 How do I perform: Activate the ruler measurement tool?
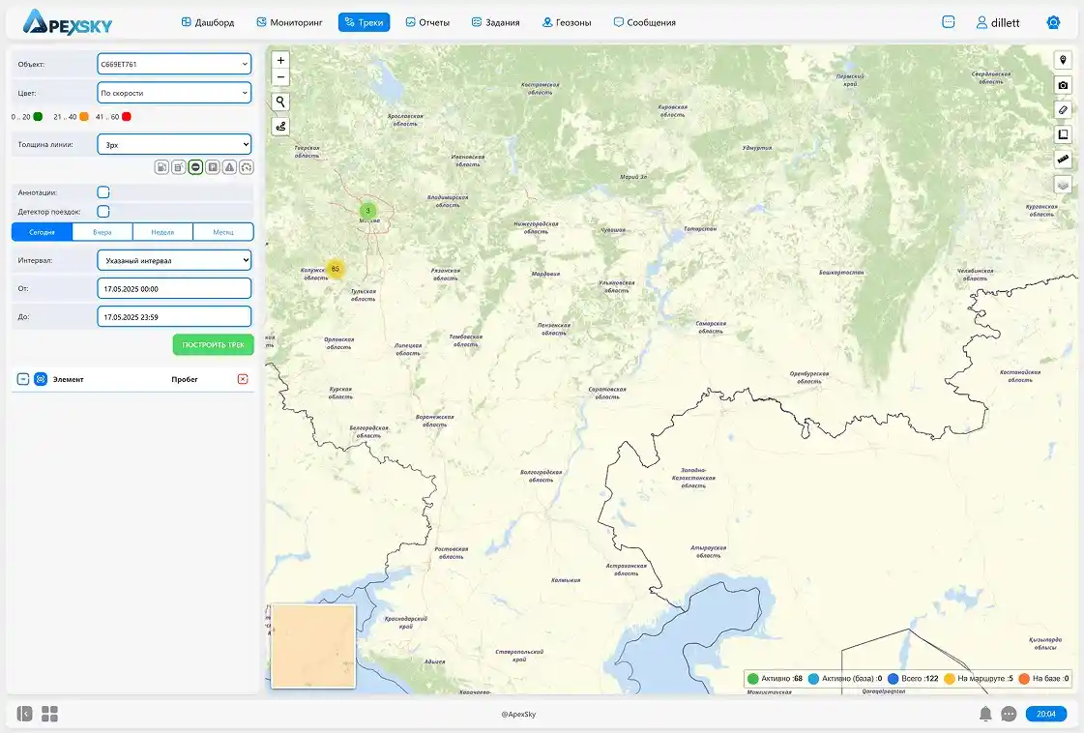point(1063,160)
